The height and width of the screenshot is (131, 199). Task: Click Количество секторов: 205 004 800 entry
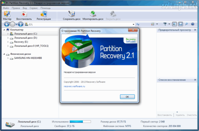tap(162, 126)
